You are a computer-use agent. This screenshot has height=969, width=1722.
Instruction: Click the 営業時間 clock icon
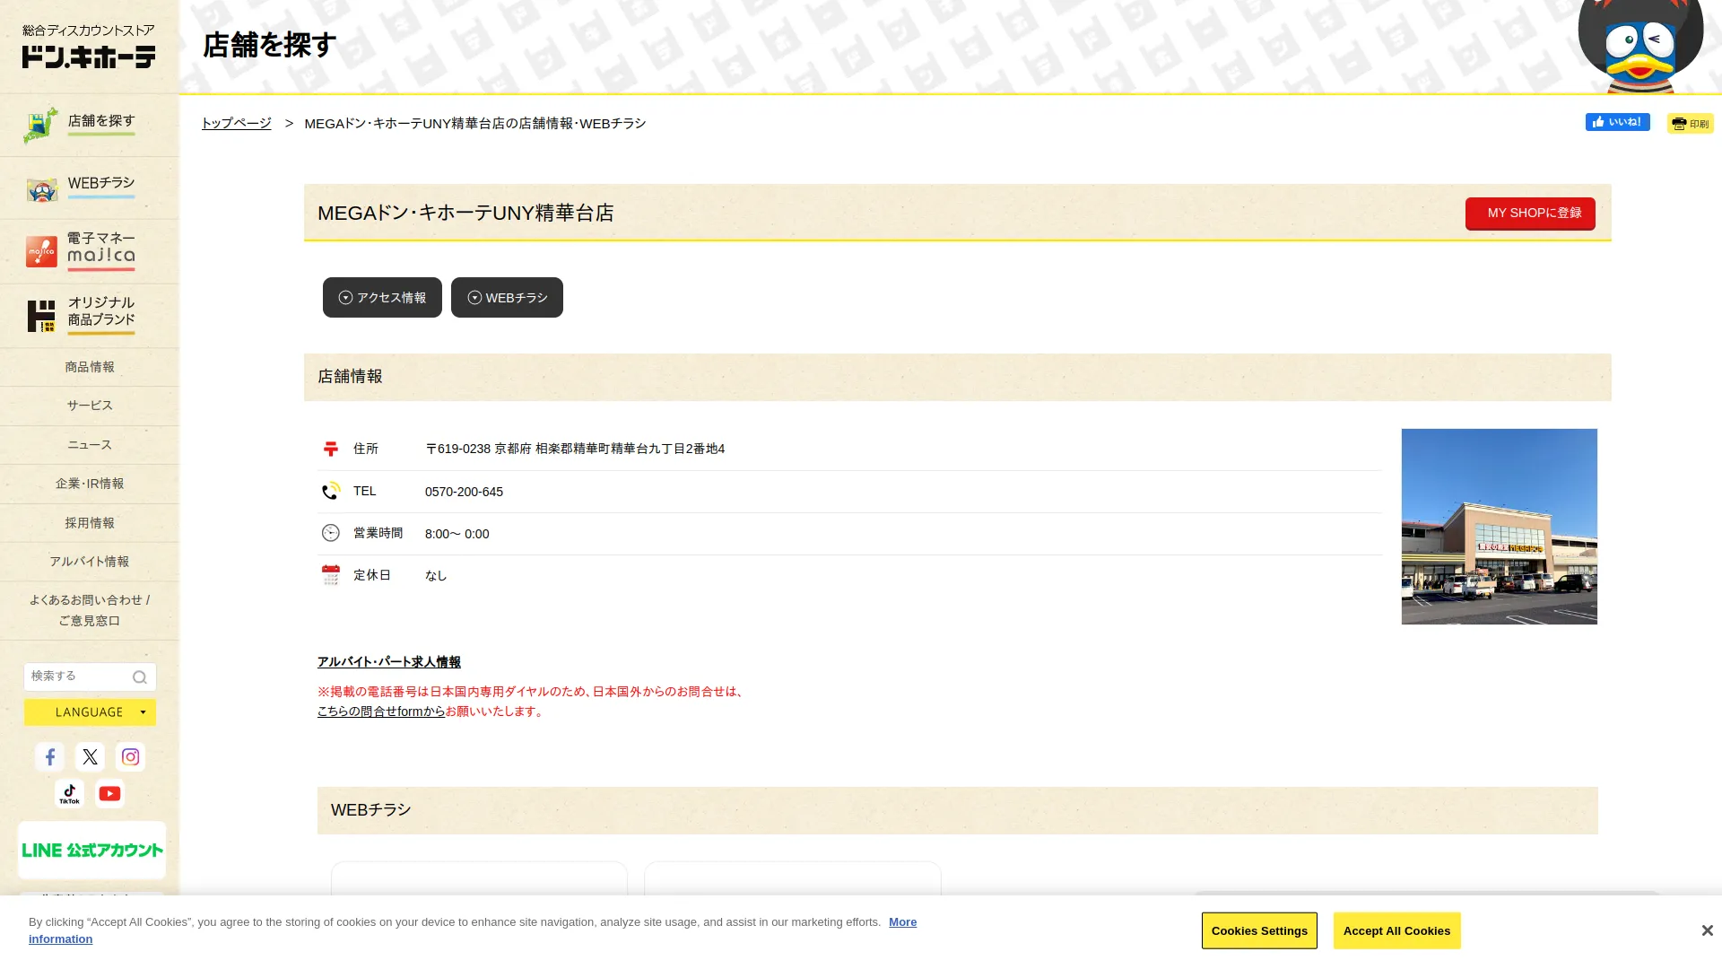click(331, 533)
